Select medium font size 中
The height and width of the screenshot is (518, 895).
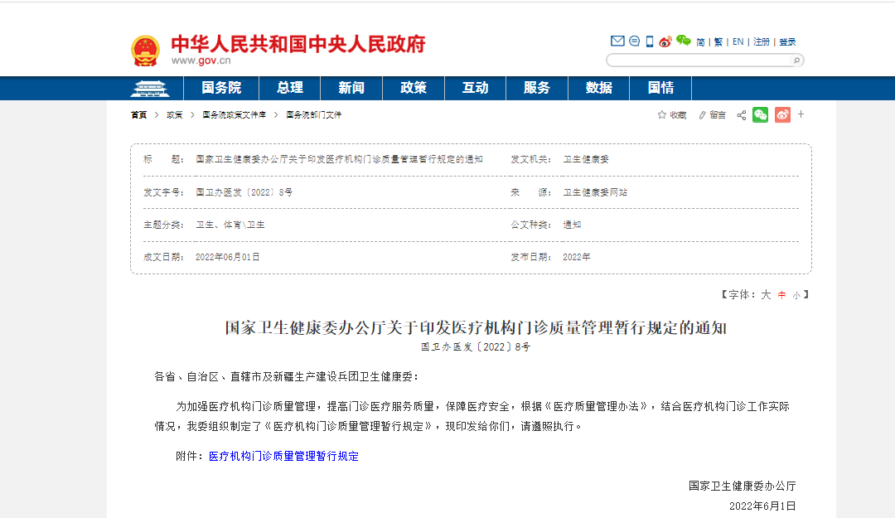[x=781, y=295]
